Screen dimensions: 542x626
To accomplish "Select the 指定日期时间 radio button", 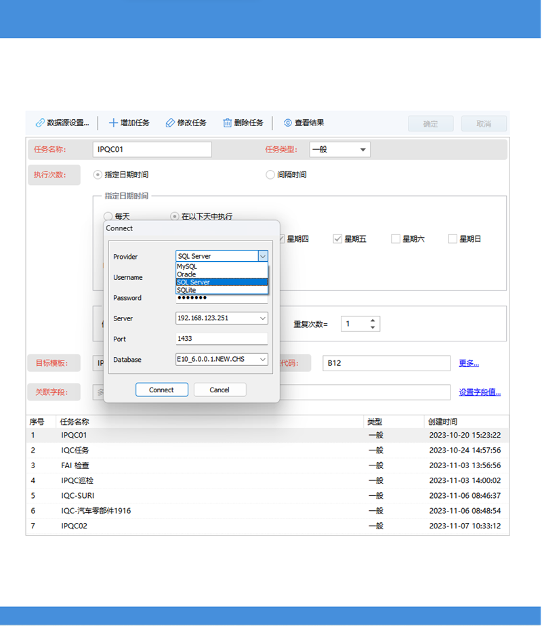I will click(x=98, y=175).
